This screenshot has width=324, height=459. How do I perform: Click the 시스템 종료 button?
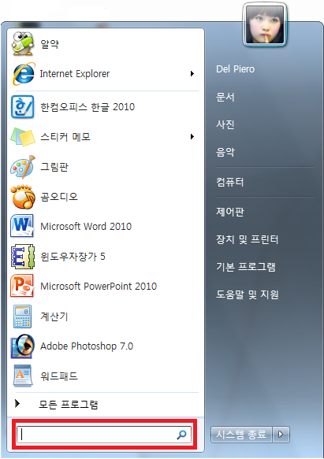(x=241, y=434)
